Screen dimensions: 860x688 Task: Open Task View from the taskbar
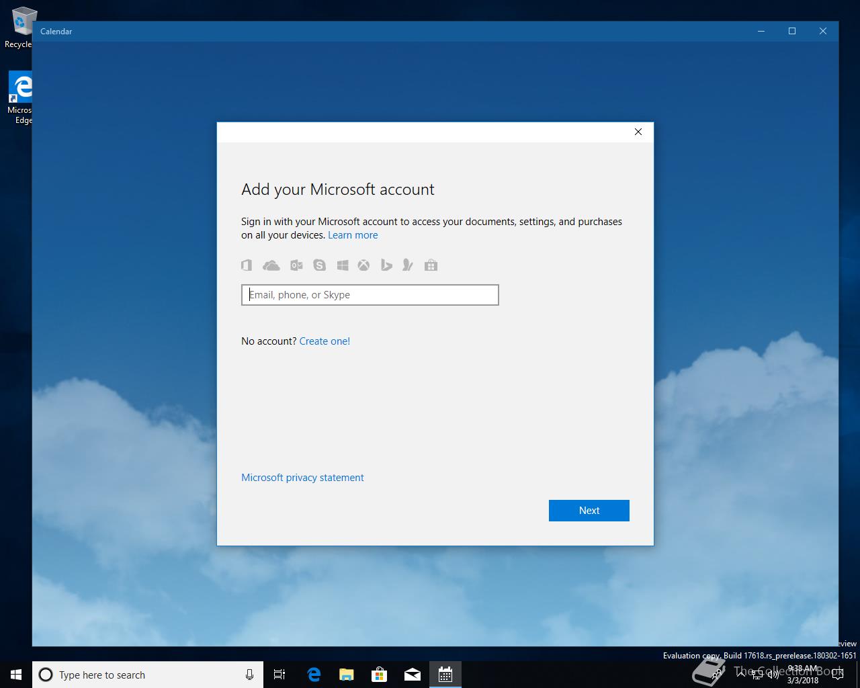[x=279, y=675]
